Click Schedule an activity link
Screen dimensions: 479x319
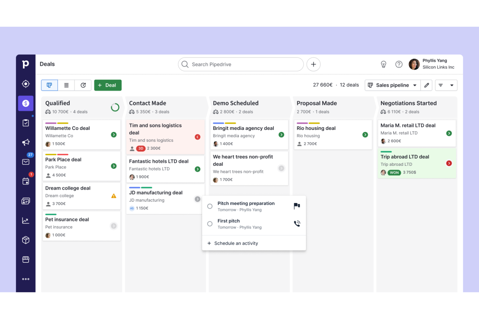pyautogui.click(x=236, y=243)
